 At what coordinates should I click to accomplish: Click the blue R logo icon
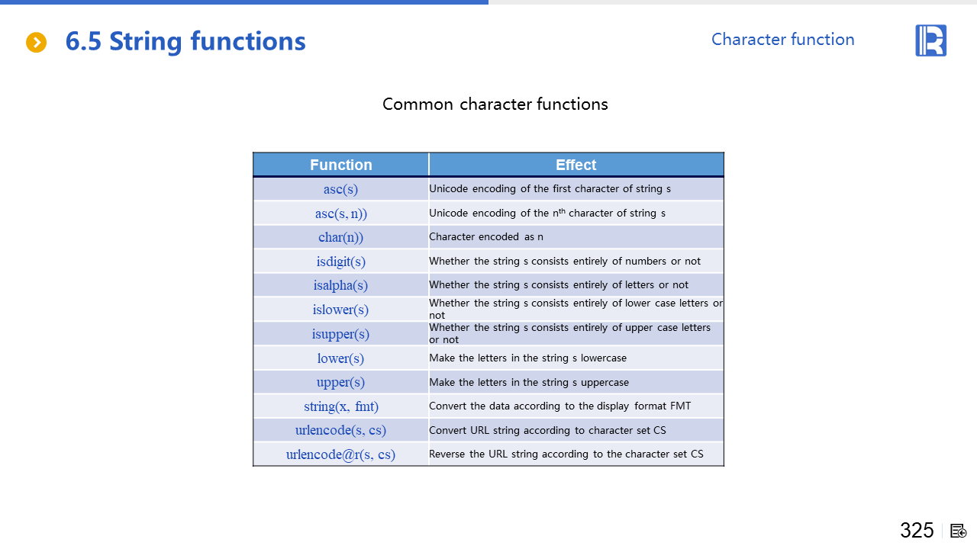pyautogui.click(x=930, y=40)
